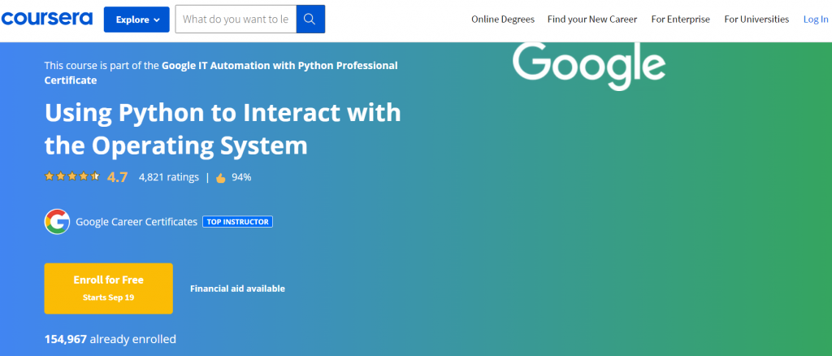Click the course title heading
Screen dimensions: 832x356
[x=223, y=129]
